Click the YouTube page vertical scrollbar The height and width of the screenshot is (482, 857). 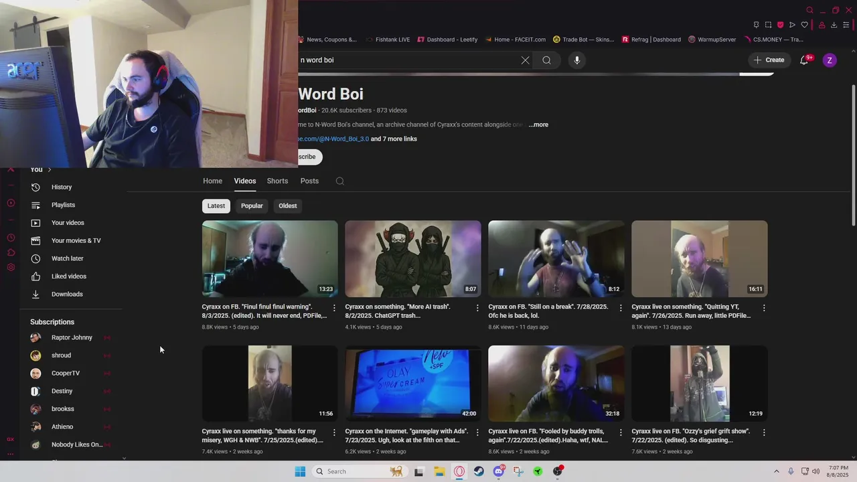[x=853, y=155]
